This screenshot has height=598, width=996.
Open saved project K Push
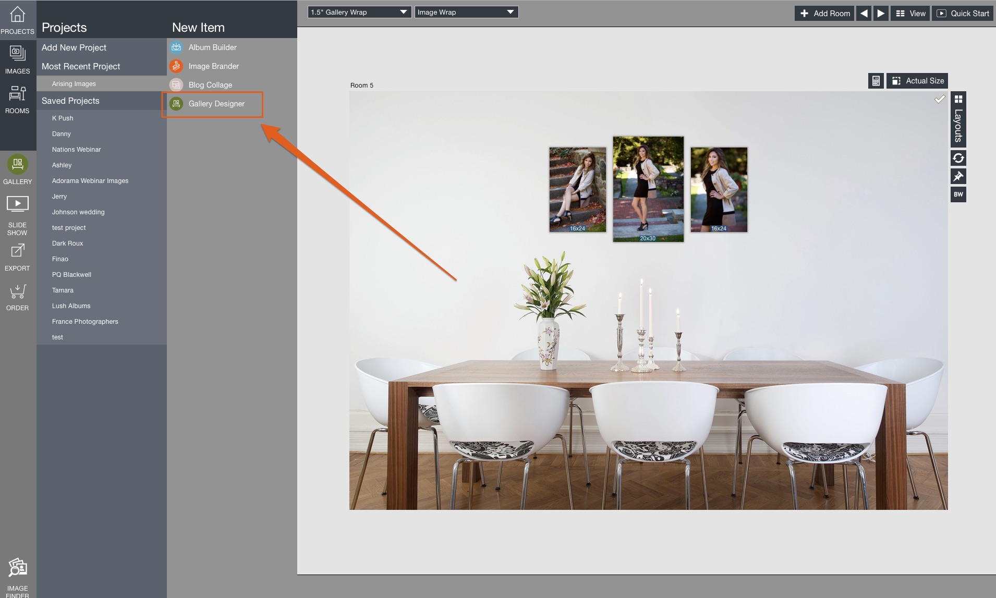[101, 118]
